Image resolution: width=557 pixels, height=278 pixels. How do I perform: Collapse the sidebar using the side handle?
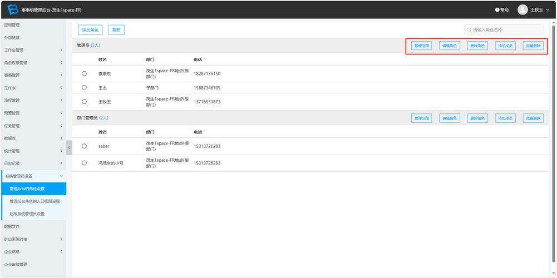click(69, 148)
